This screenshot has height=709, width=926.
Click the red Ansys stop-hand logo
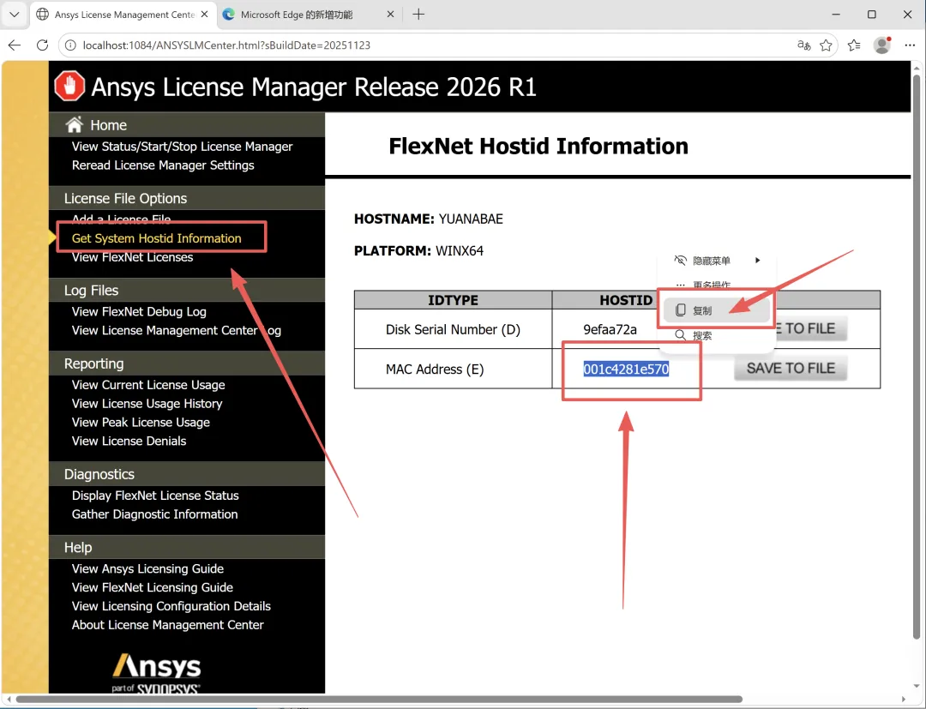pos(69,87)
